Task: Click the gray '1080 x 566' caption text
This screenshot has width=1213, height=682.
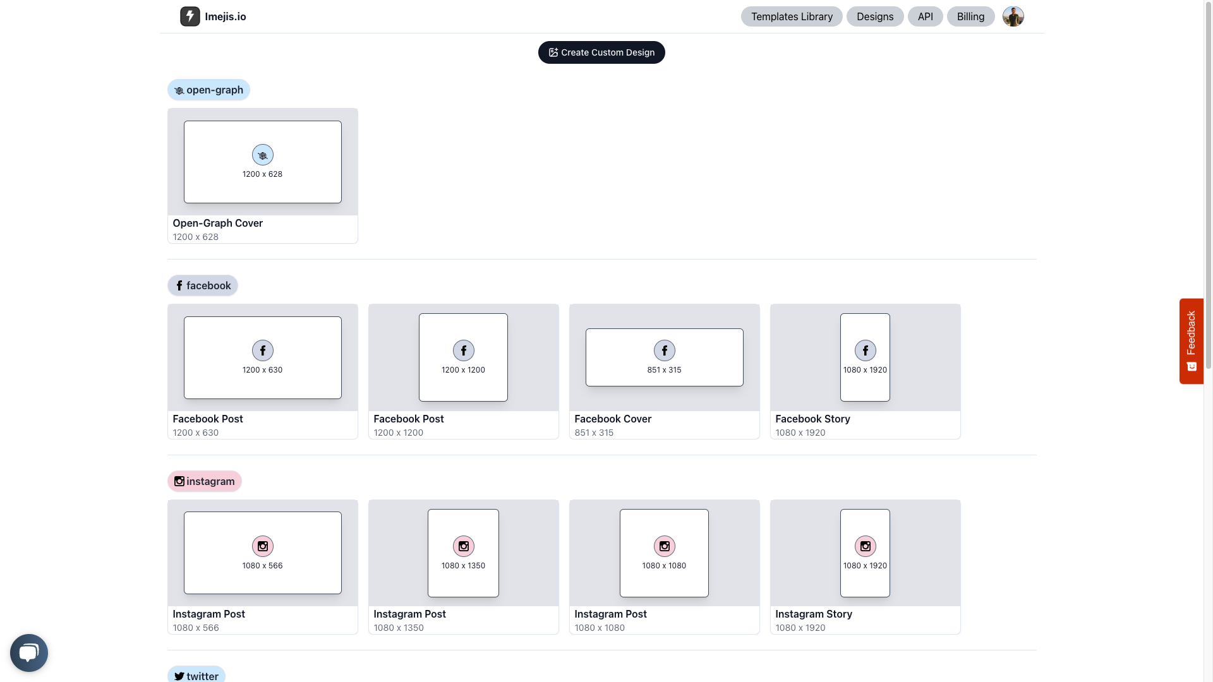Action: pos(196,628)
